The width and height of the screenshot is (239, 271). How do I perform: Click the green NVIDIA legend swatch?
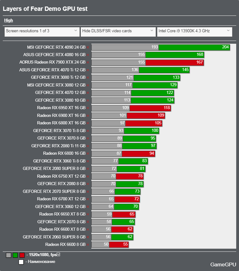point(15,255)
